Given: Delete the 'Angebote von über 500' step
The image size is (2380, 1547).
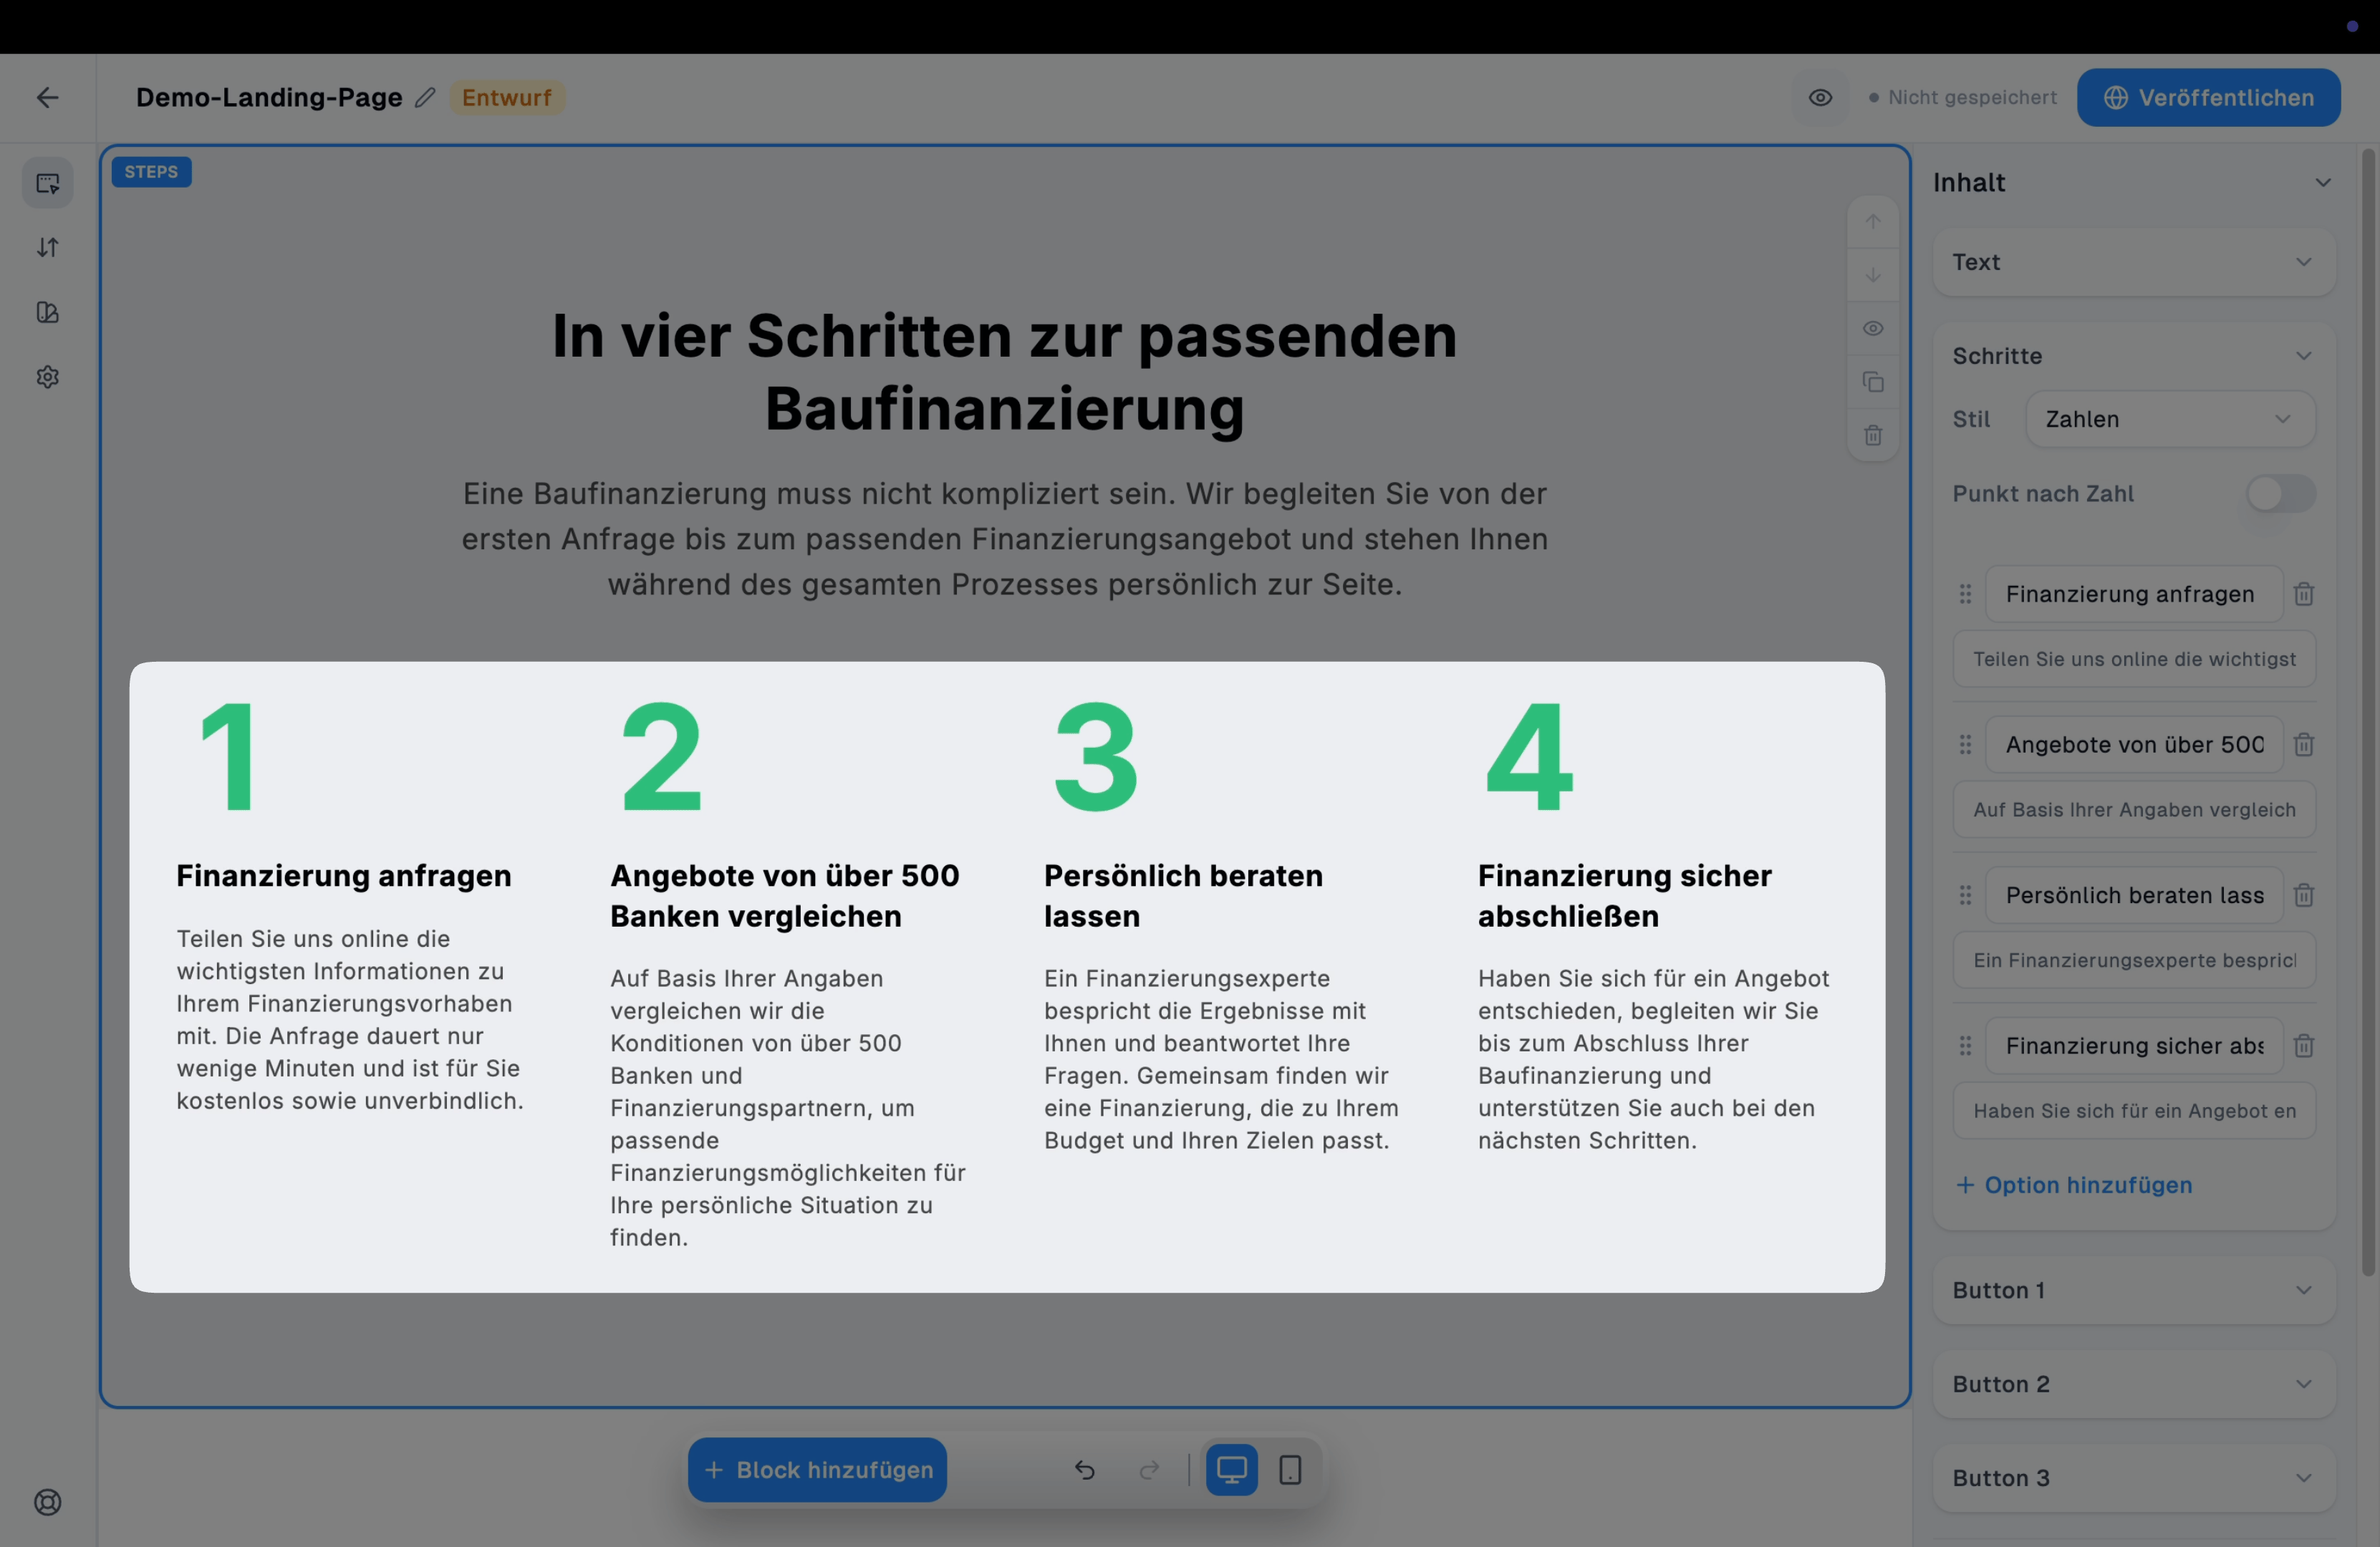Looking at the screenshot, I should 2304,744.
